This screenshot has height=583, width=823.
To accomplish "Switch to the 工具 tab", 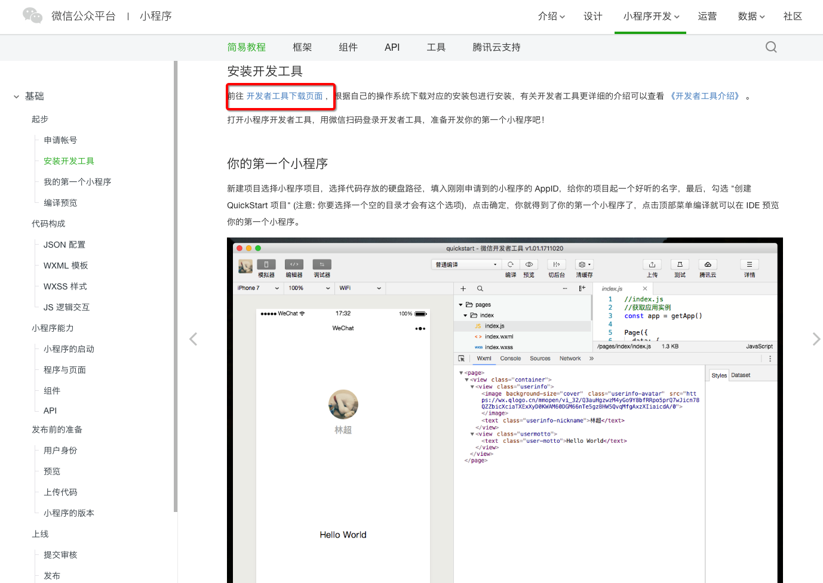I will tap(436, 47).
